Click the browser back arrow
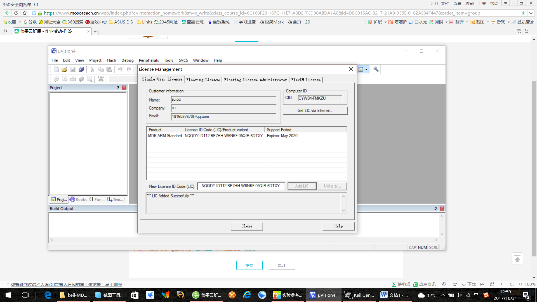This screenshot has height=302, width=537. click(x=7, y=13)
